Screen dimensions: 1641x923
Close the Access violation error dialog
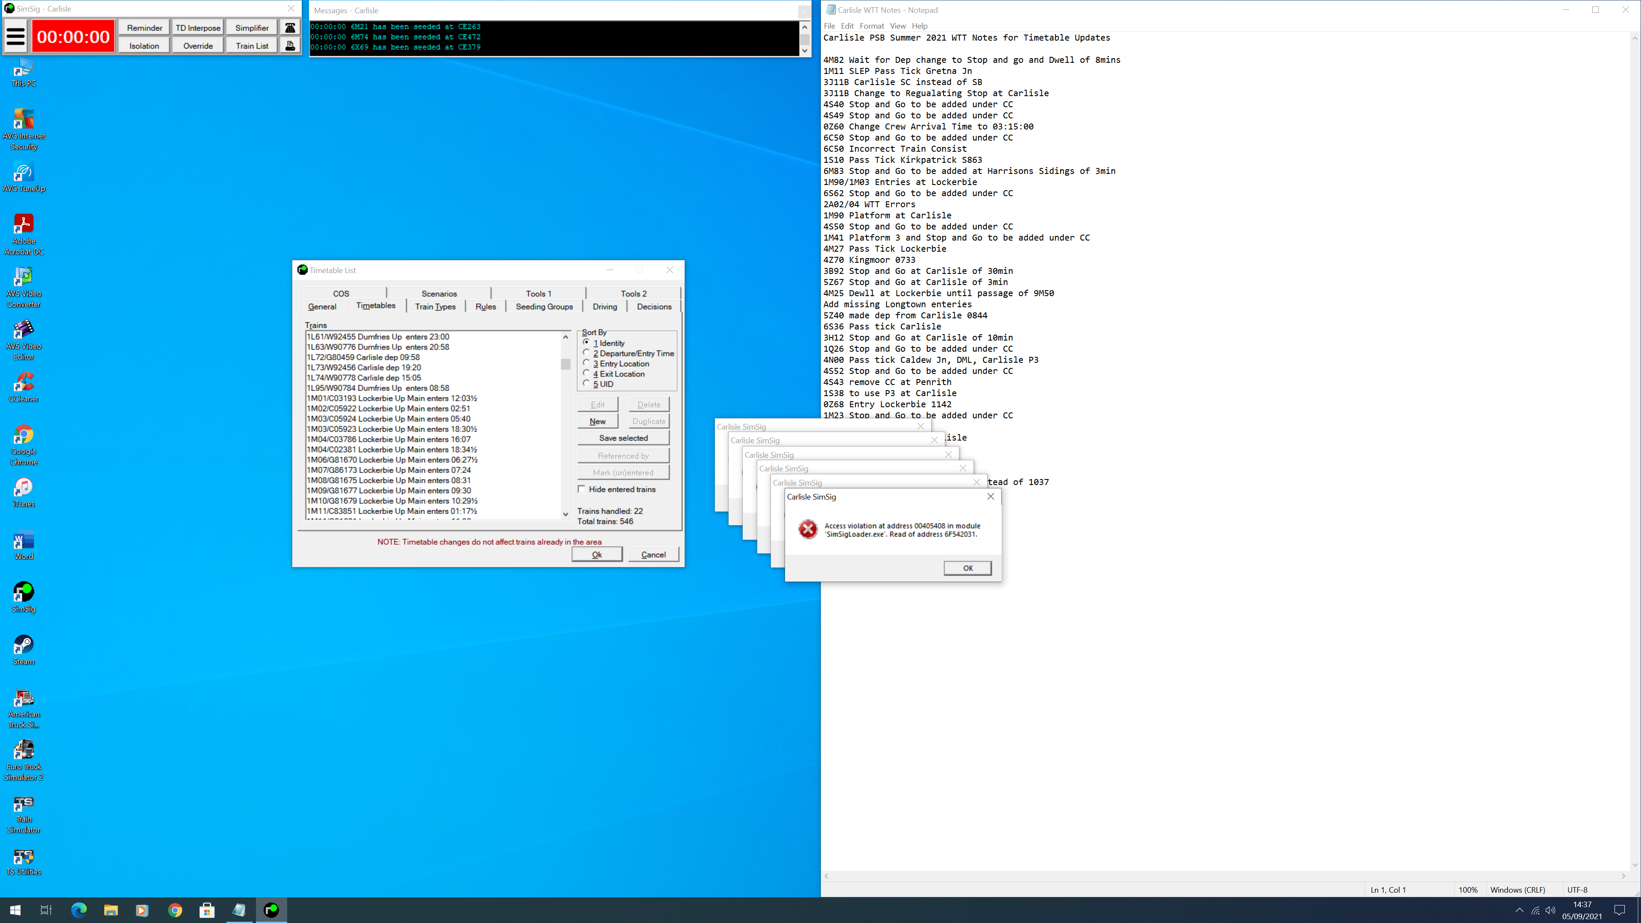[991, 496]
